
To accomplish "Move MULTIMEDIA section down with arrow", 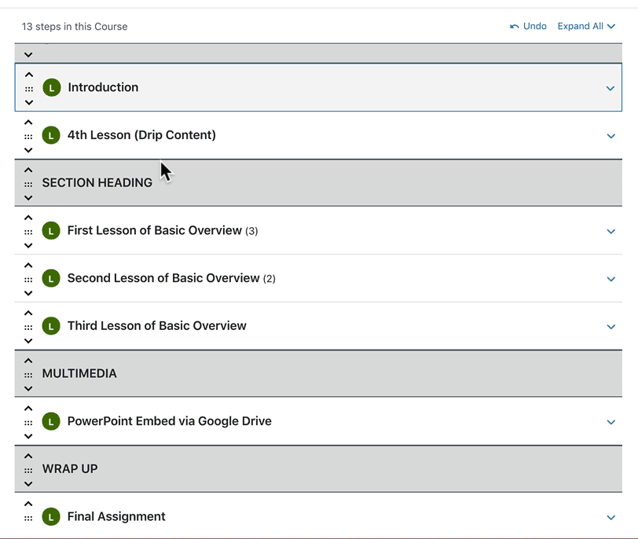I will tap(29, 388).
